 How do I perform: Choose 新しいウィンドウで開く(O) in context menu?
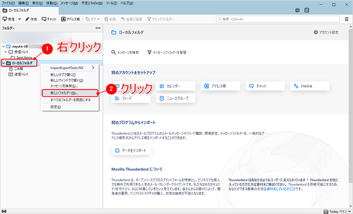click(x=70, y=80)
